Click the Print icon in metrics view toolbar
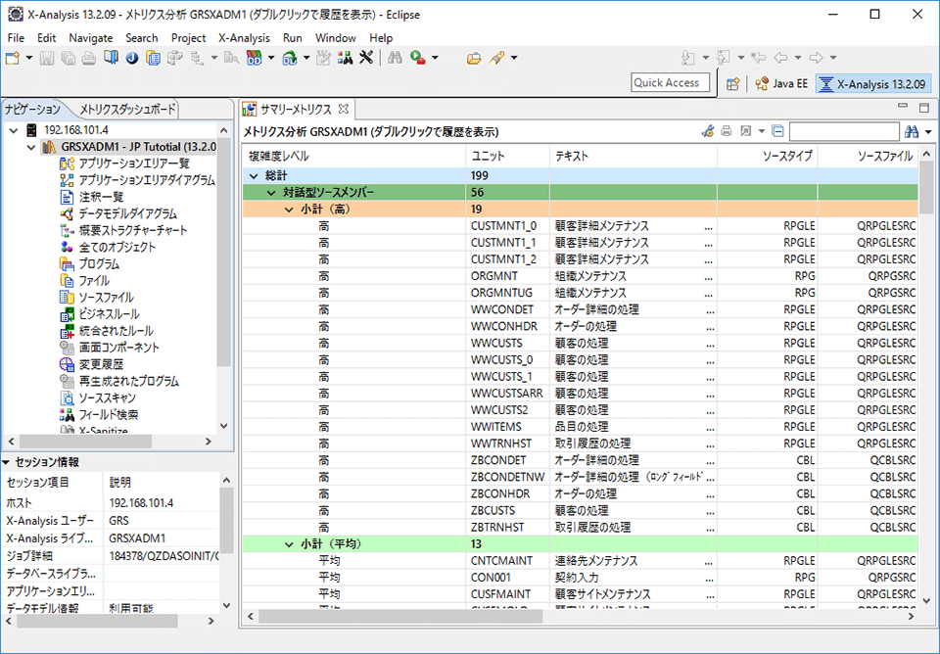This screenshot has width=940, height=654. [x=726, y=131]
